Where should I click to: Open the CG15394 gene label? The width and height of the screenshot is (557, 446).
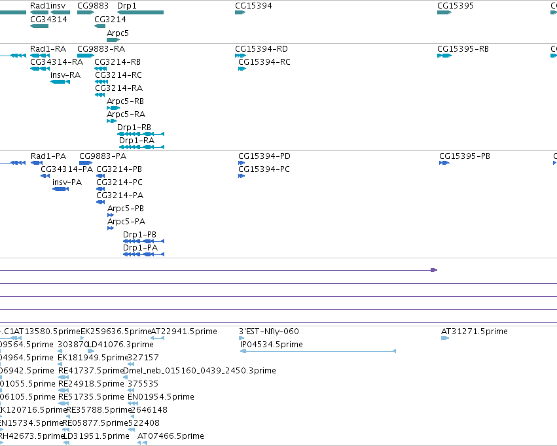click(254, 6)
